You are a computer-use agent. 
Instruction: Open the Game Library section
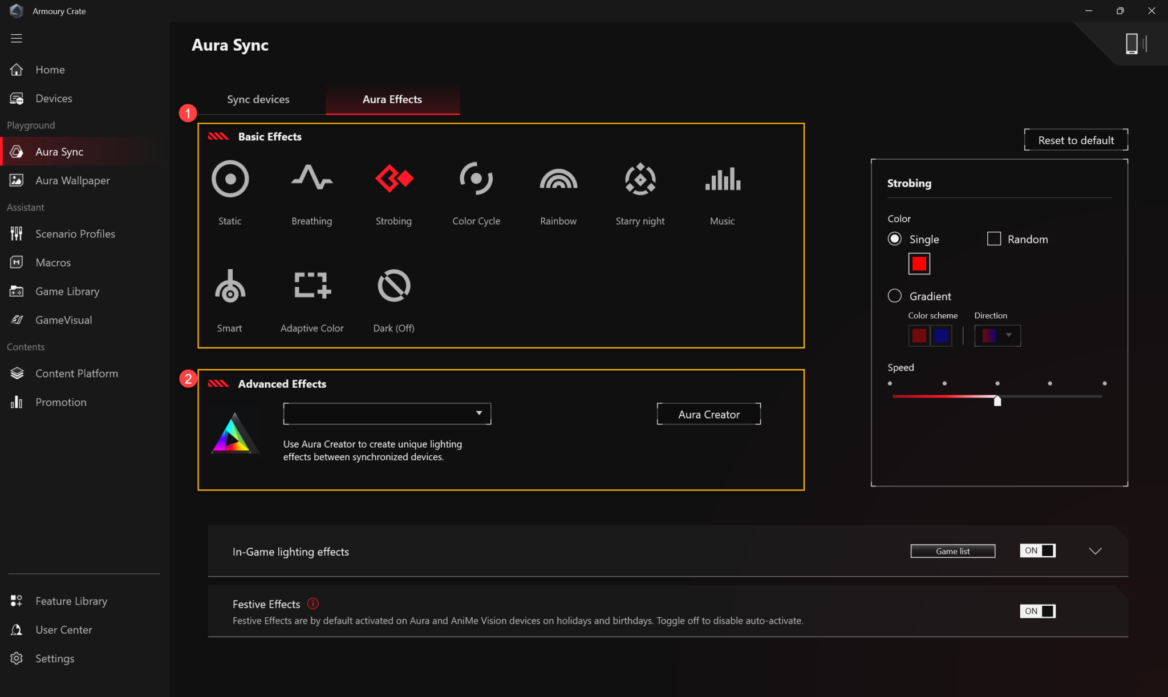pyautogui.click(x=67, y=291)
